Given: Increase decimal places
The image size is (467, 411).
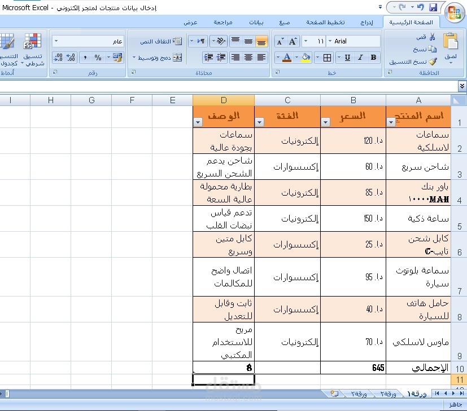Looking at the screenshot, I should (x=71, y=58).
